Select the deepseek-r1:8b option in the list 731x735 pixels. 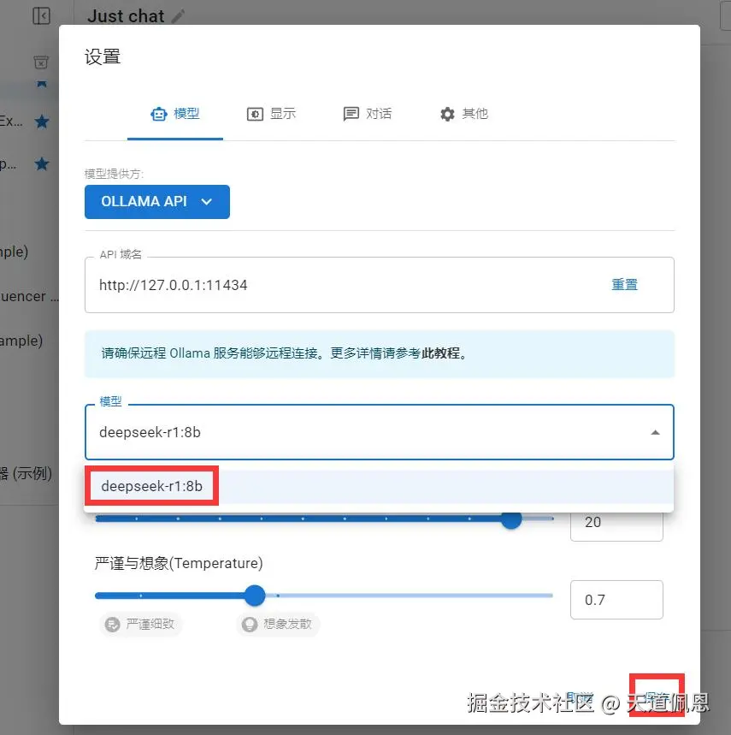tap(379, 486)
